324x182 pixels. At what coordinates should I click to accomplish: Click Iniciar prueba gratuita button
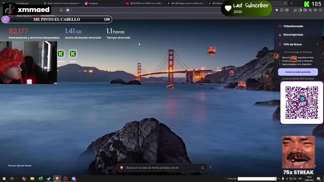298,72
